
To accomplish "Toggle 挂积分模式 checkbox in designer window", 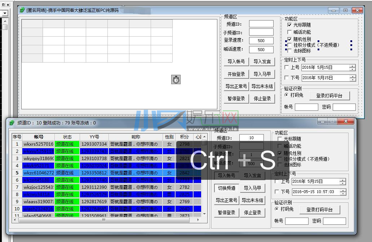I will [289, 45].
